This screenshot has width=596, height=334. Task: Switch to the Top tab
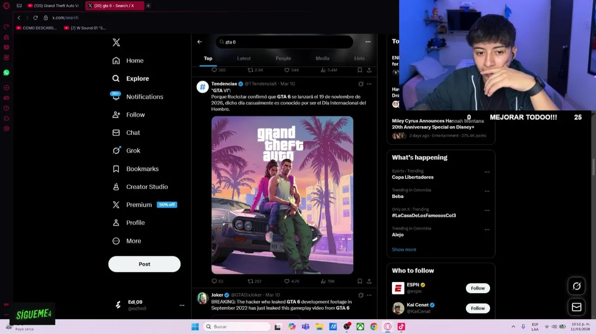click(208, 58)
